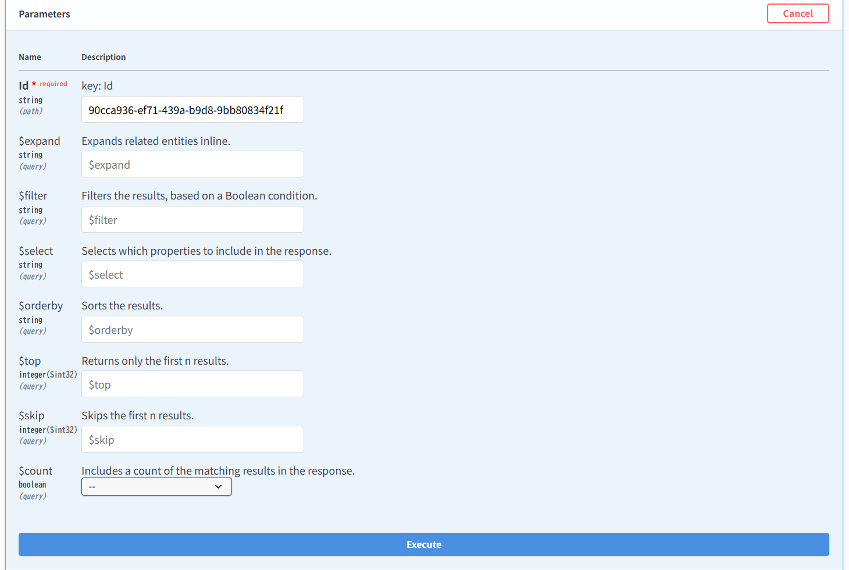Image resolution: width=849 pixels, height=570 pixels.
Task: Focus the $filter input field
Action: (x=192, y=219)
